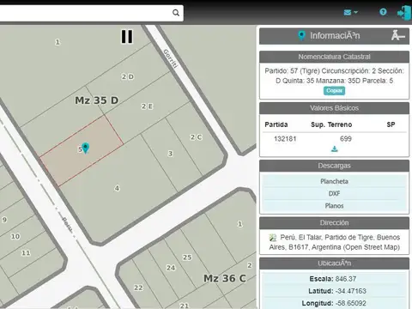Click the Gorriti street label

(170, 58)
